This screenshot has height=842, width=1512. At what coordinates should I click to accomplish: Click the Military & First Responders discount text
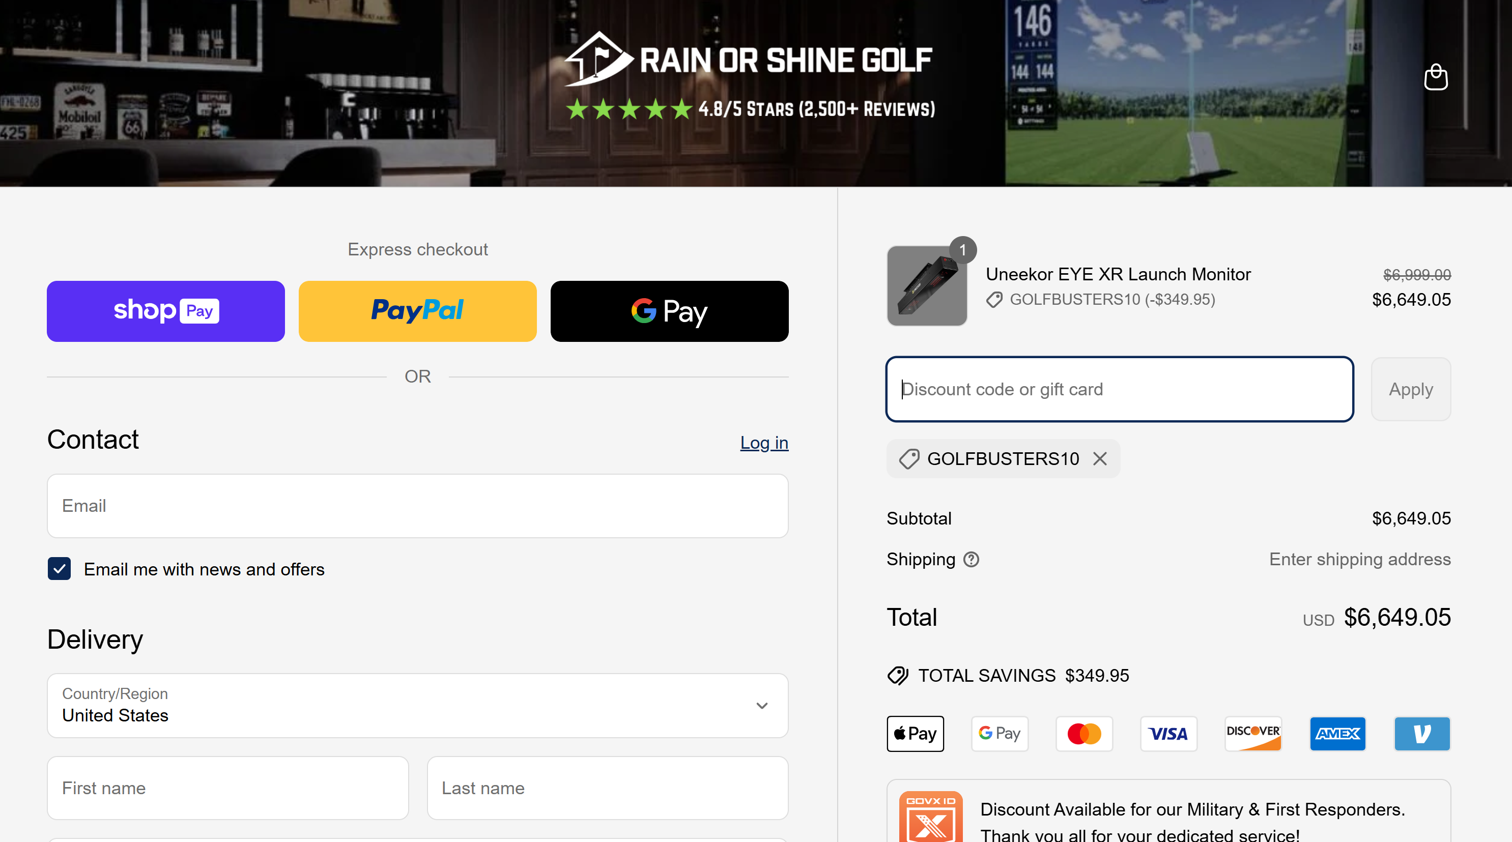click(x=1192, y=822)
